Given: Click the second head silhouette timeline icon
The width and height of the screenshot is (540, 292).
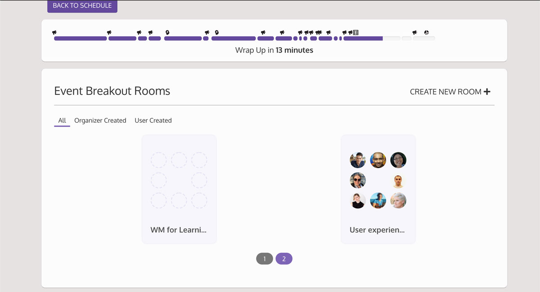Looking at the screenshot, I should [216, 32].
